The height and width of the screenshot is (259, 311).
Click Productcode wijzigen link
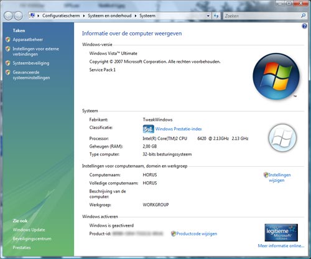click(197, 233)
